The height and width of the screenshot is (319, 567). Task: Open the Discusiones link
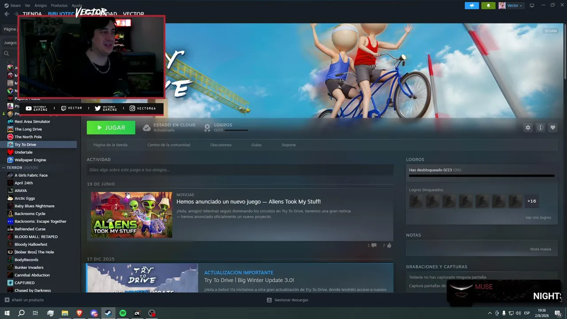pyautogui.click(x=221, y=145)
